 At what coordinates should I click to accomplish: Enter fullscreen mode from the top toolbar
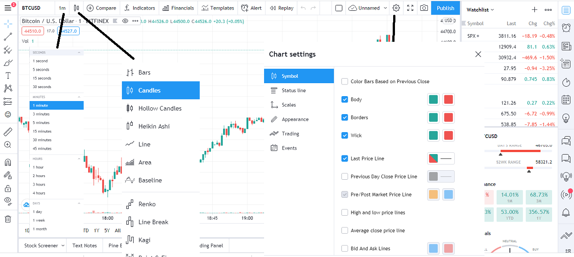(410, 8)
